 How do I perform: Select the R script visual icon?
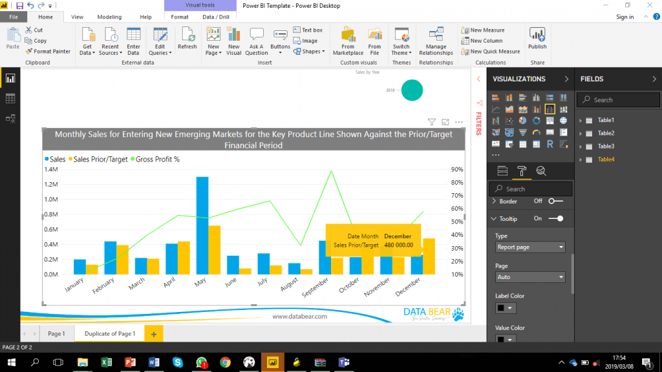[x=550, y=144]
